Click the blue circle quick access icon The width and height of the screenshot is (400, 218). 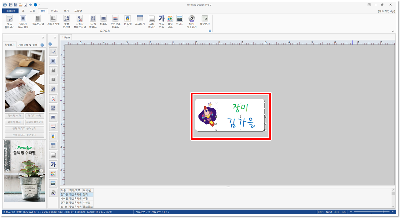(x=35, y=5)
